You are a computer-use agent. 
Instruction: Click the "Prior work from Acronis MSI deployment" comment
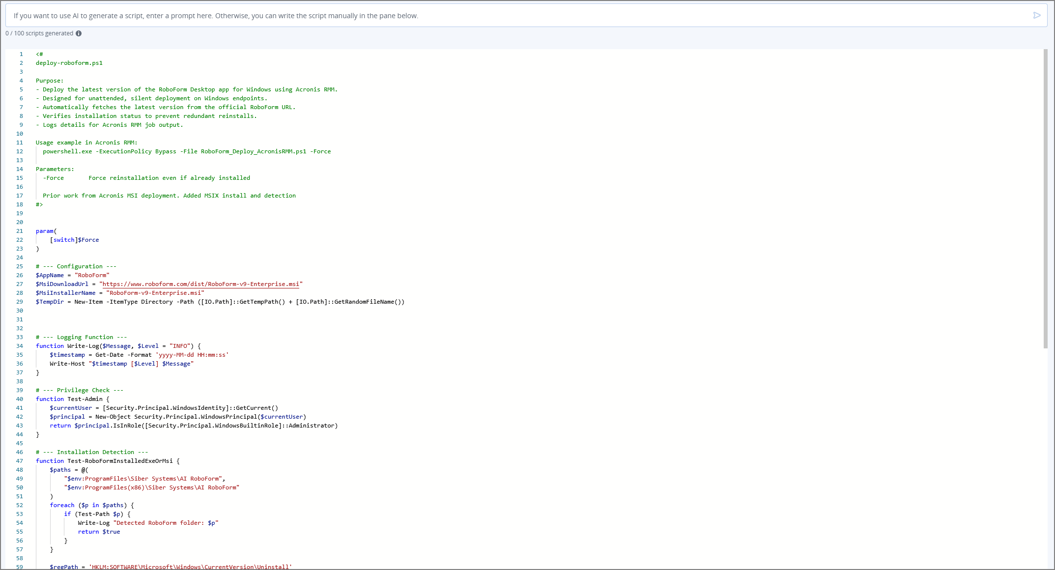click(x=169, y=196)
